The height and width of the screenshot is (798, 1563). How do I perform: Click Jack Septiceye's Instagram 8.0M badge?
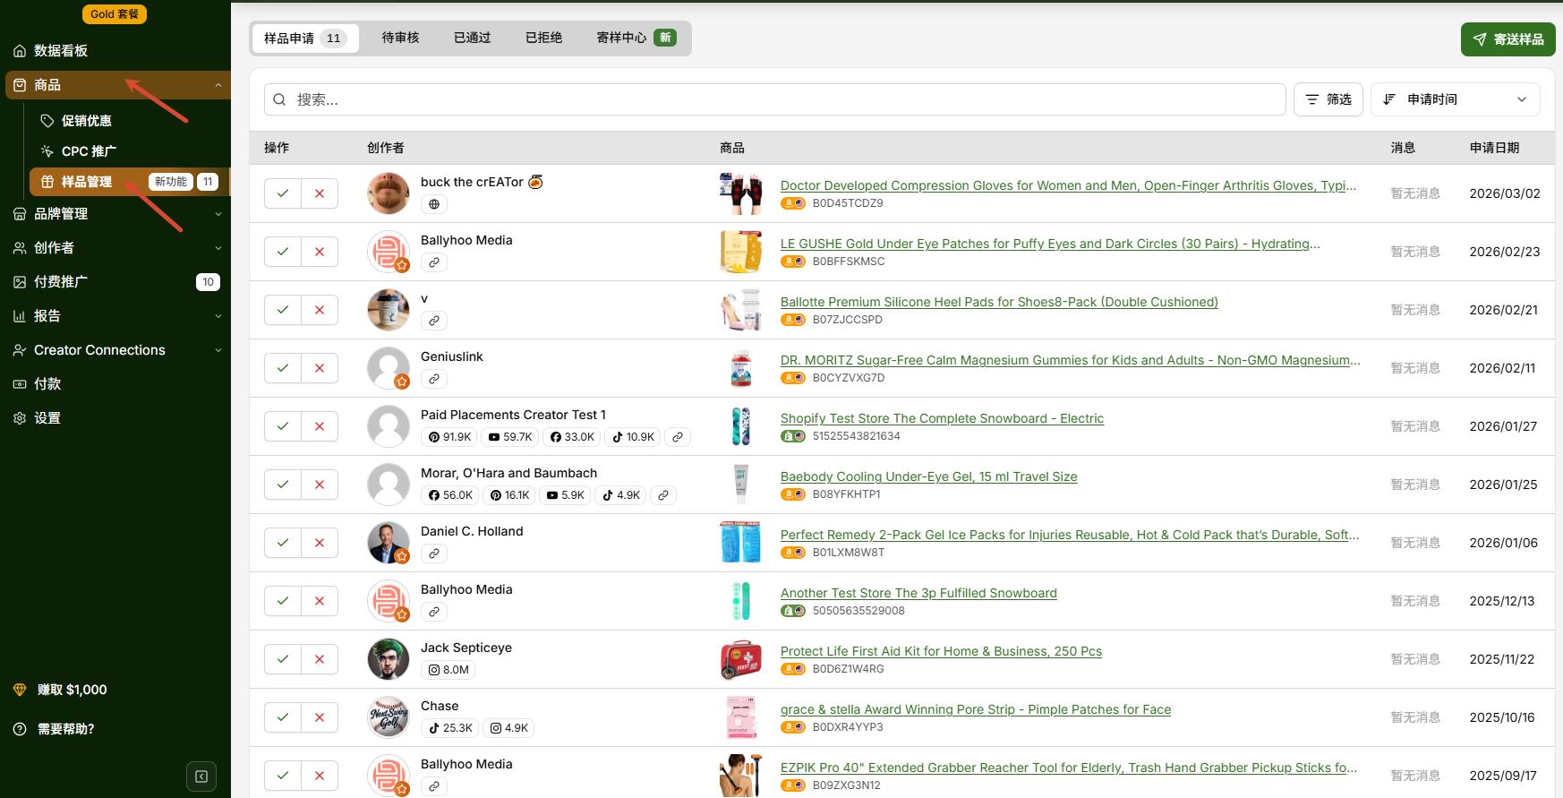(448, 670)
